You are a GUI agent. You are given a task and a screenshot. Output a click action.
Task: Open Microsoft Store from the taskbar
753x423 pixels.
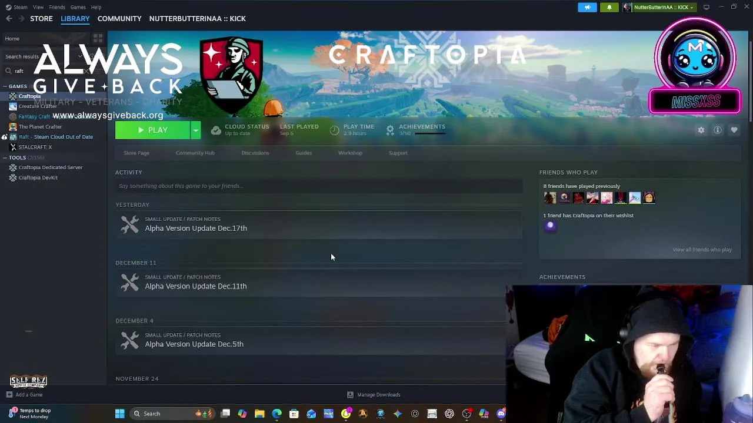294,414
